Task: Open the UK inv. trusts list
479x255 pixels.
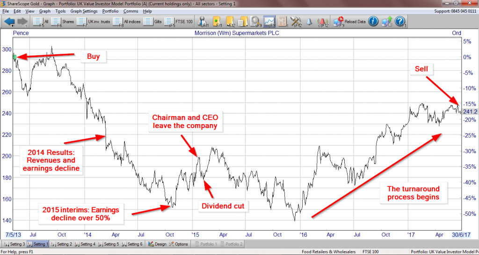Action: [93, 21]
